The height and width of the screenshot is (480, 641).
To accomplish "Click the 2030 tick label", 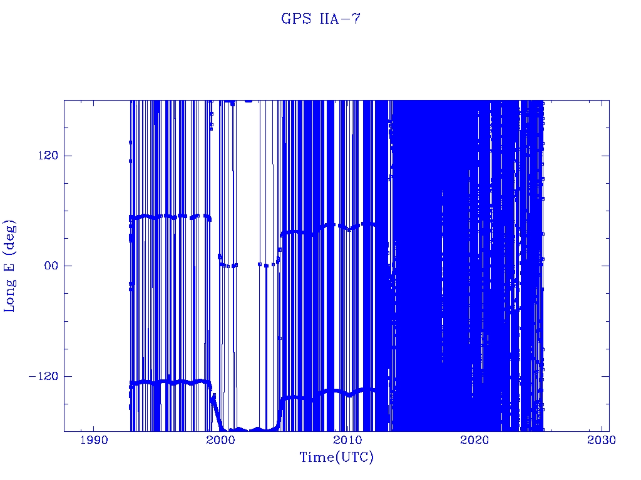I will (x=602, y=440).
